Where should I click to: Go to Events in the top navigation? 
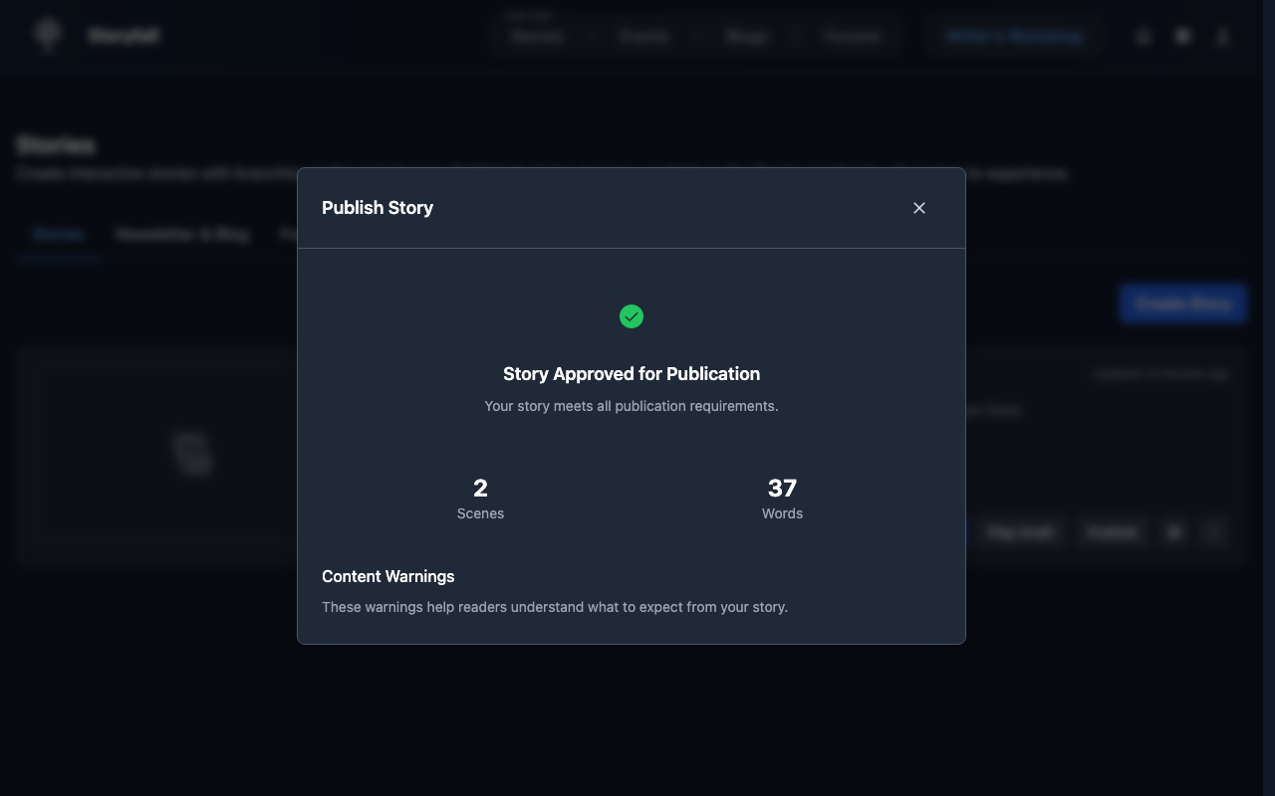[643, 37]
